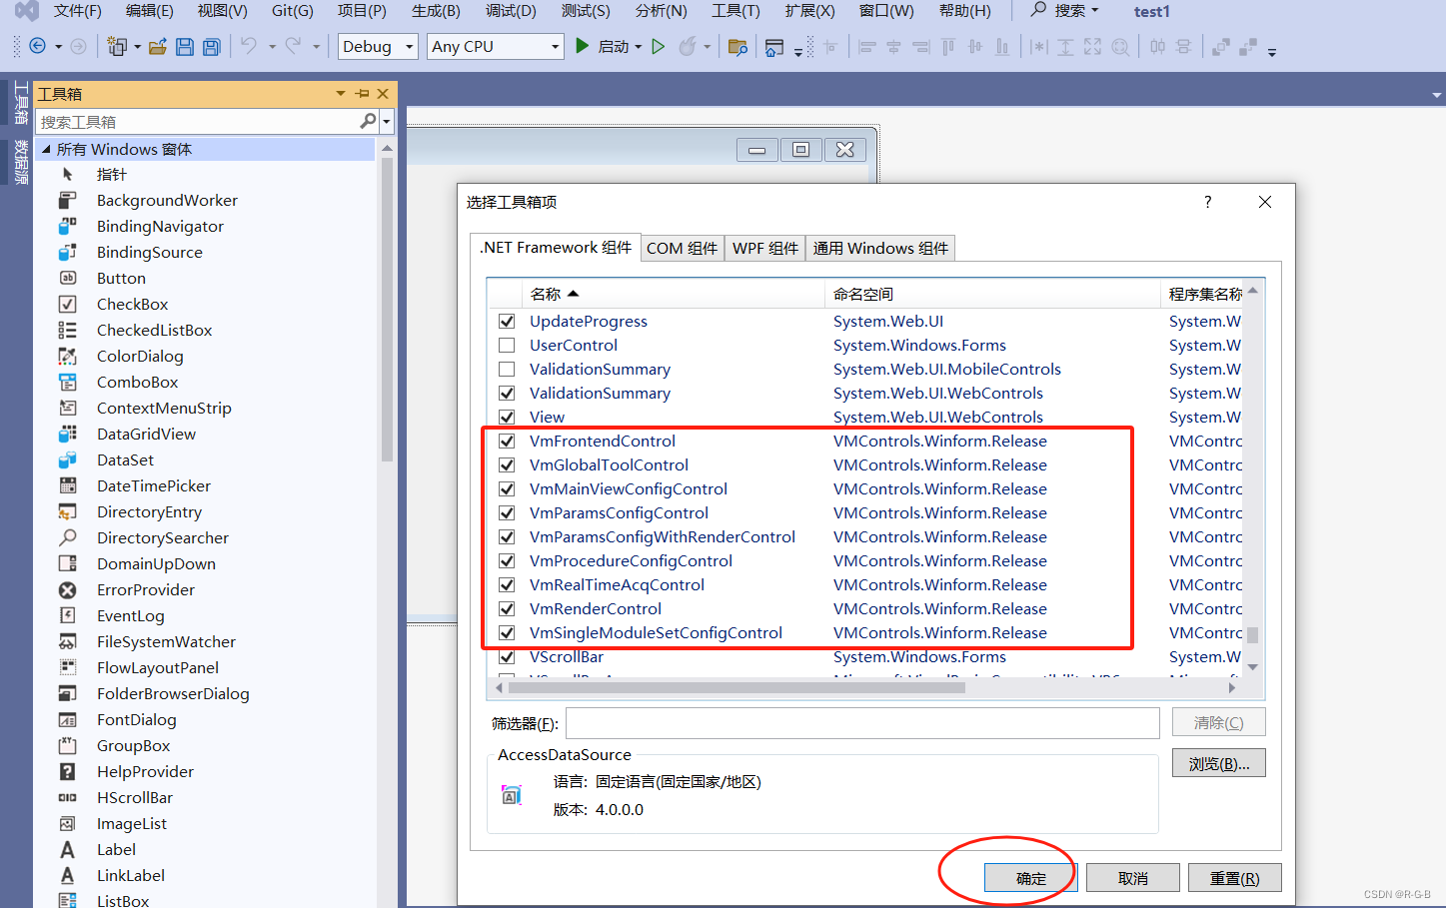Click the 取消 button

point(1133,878)
